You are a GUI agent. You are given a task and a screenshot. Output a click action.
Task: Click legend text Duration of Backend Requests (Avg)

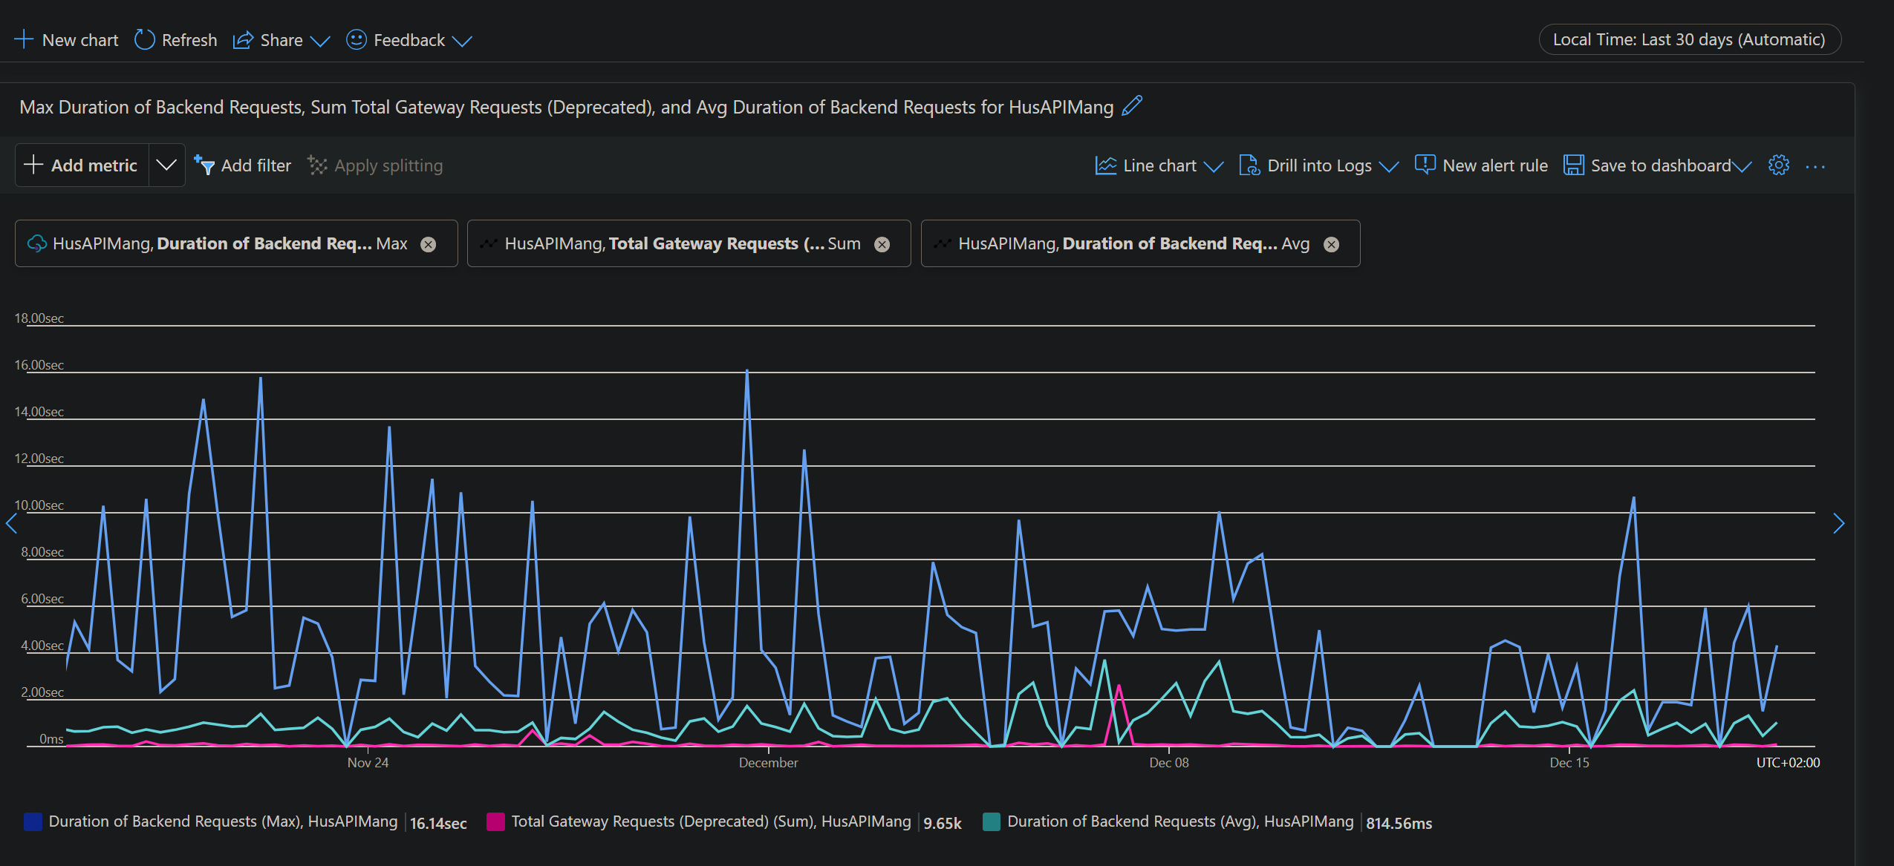pyautogui.click(x=1180, y=821)
